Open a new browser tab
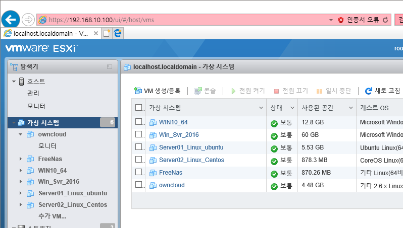This screenshot has width=403, height=228. pos(107,33)
